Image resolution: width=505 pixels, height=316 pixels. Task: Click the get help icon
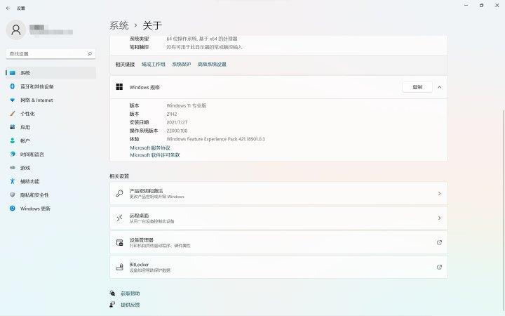coord(112,293)
